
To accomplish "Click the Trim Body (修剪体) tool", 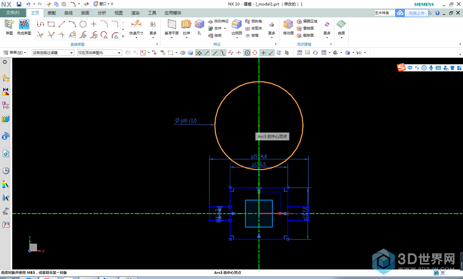I will click(x=253, y=28).
